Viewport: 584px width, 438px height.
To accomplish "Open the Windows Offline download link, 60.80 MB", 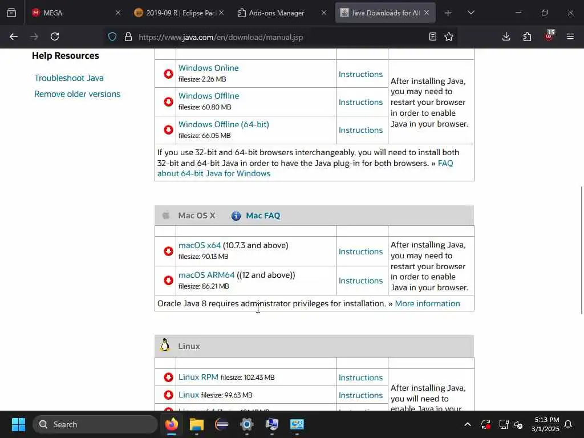I will point(209,96).
